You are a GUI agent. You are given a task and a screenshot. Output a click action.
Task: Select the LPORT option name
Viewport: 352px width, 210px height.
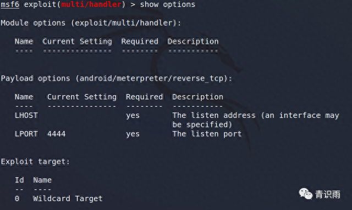pyautogui.click(x=26, y=134)
